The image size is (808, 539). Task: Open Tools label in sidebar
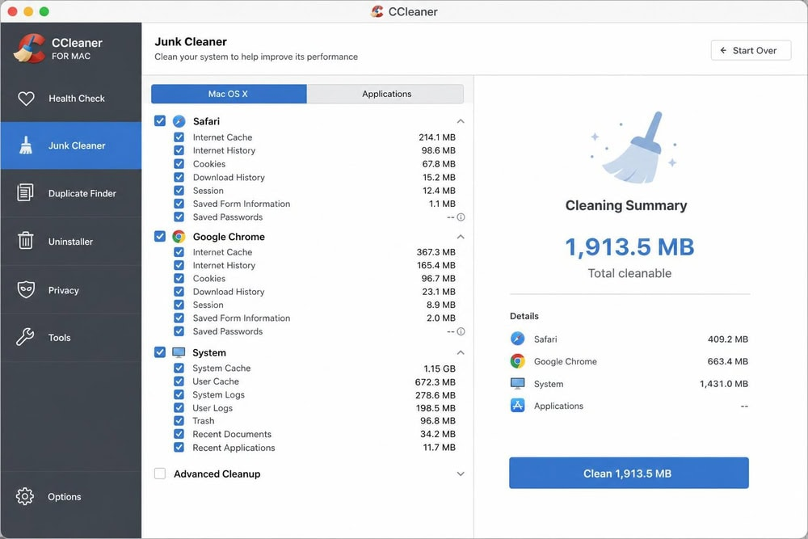point(59,338)
